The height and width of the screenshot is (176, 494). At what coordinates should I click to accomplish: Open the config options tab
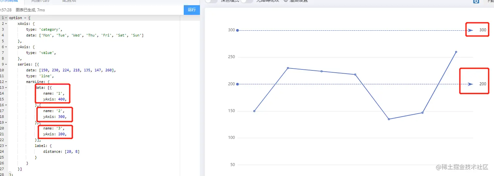click(x=69, y=1)
